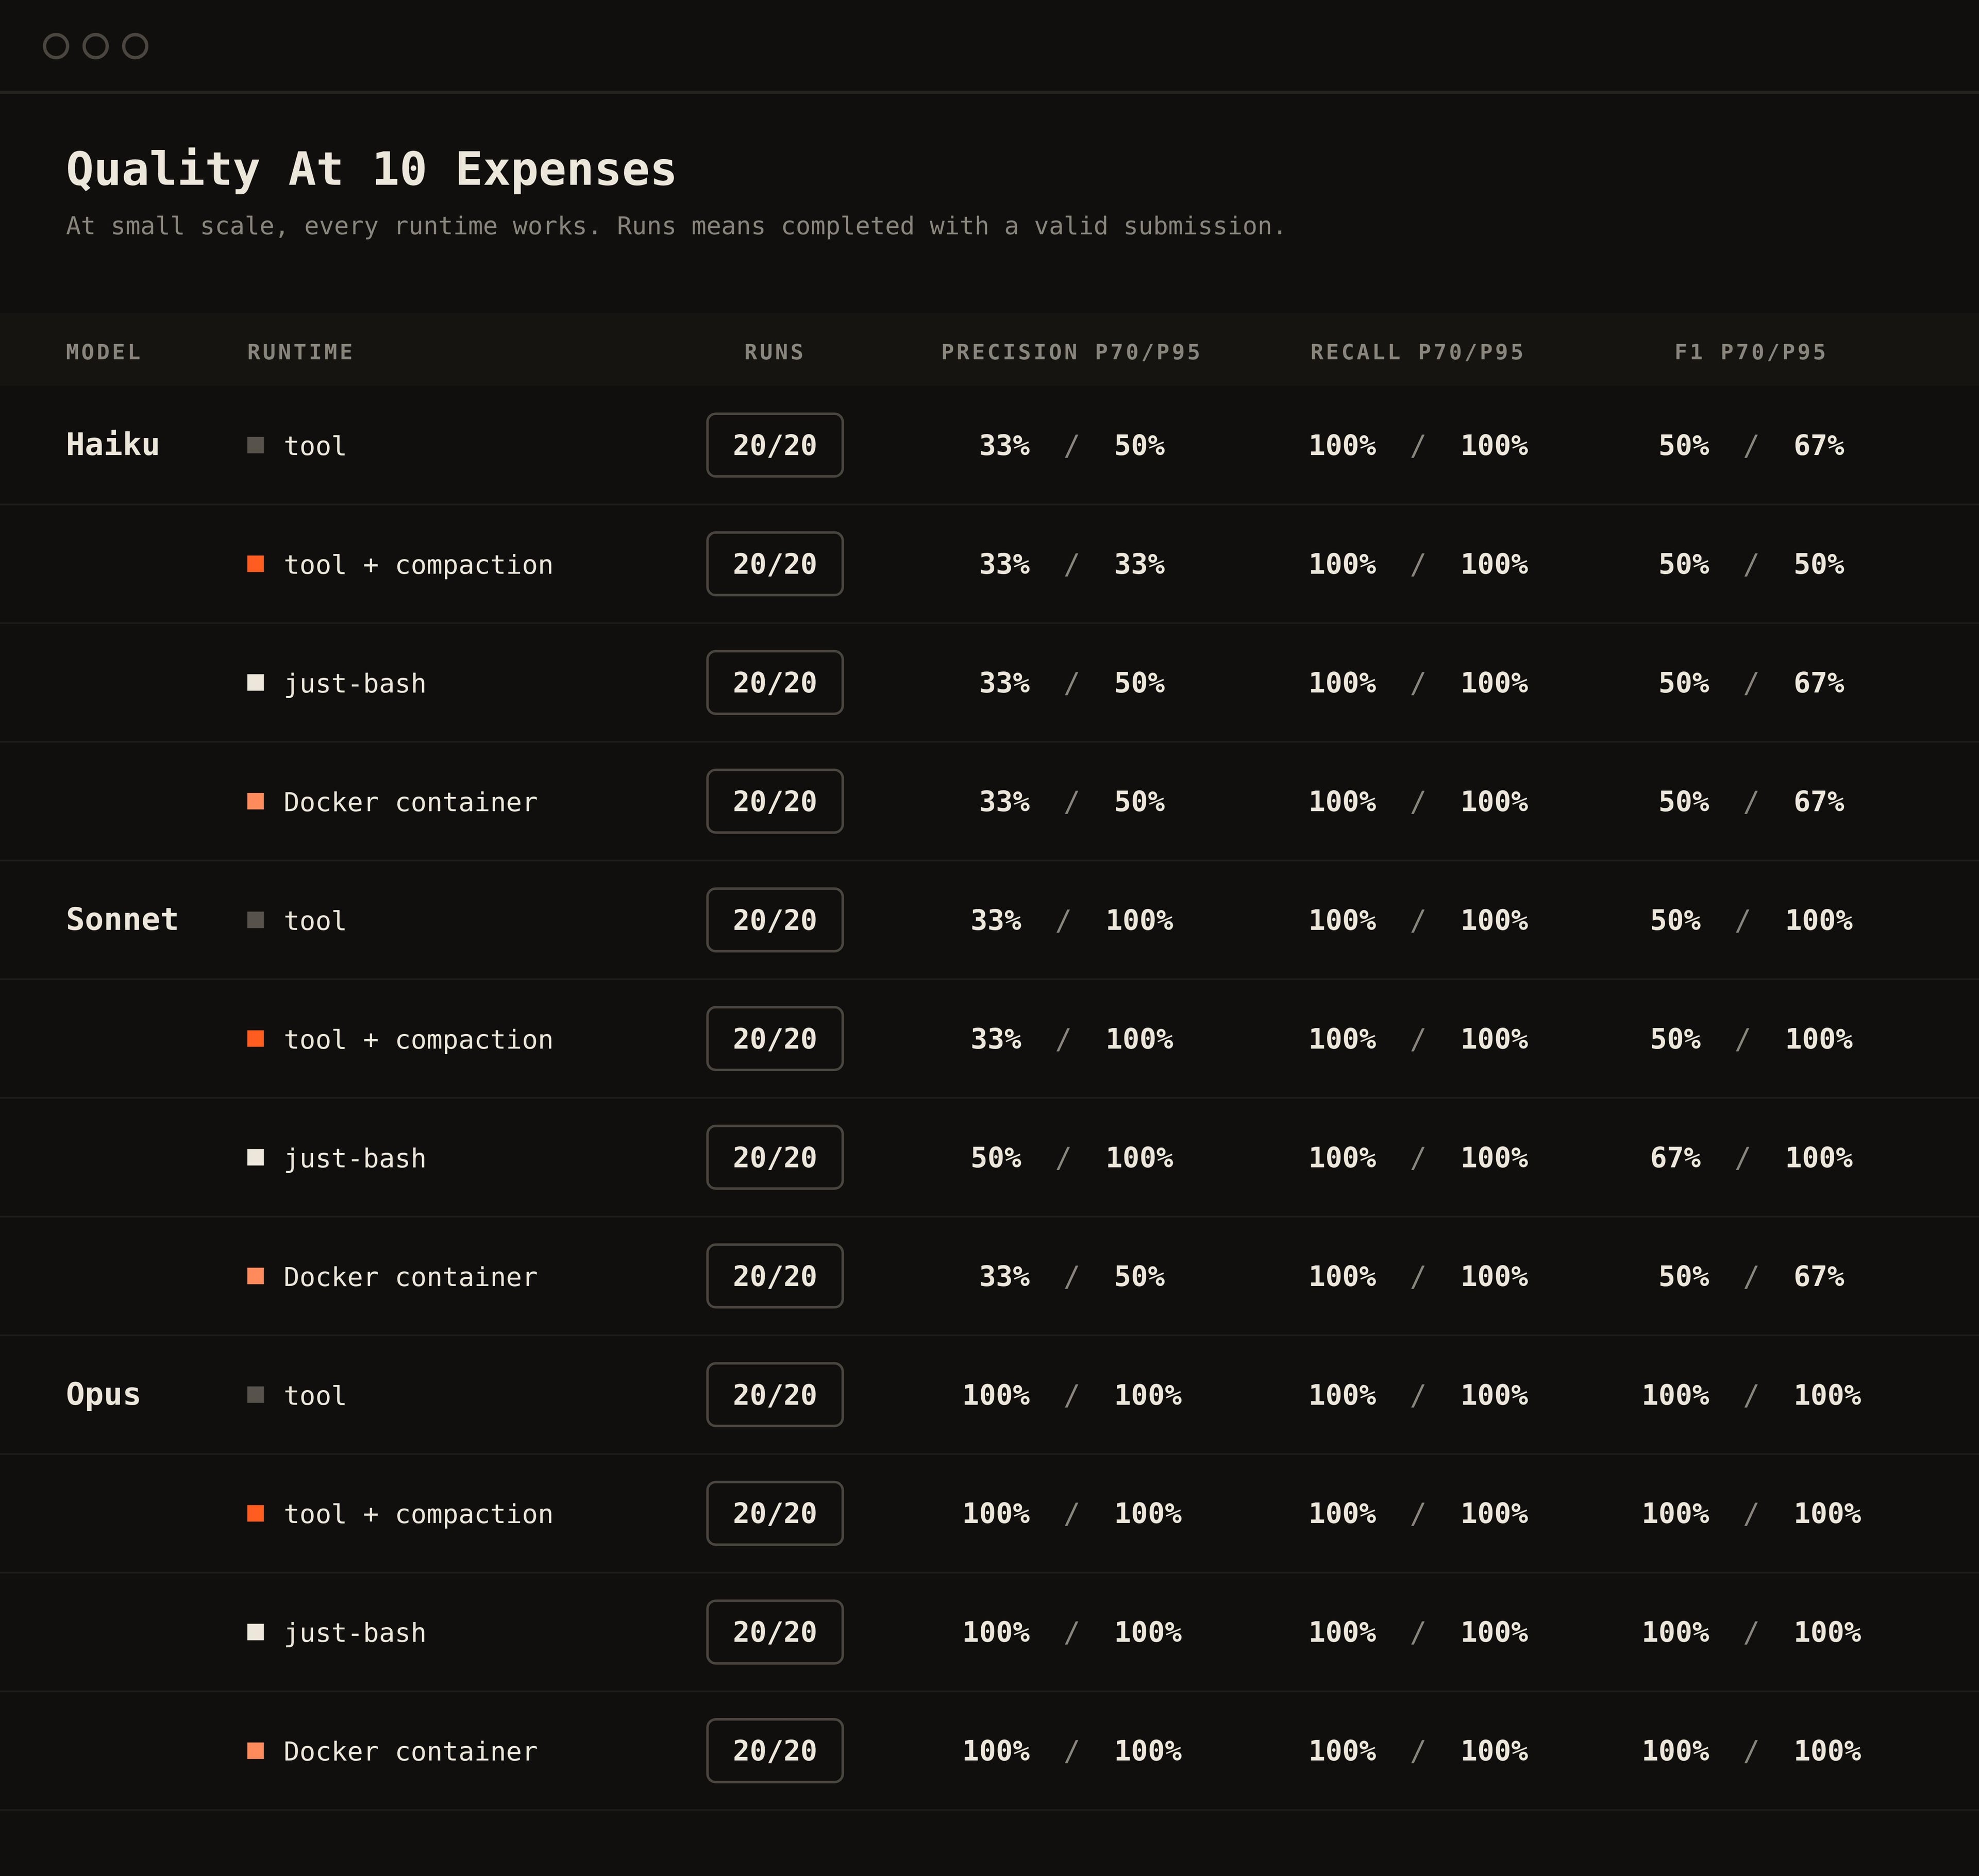Screen dimensions: 1979x1876
Task: Click the PRECISION P70/P95 column header
Action: 1071,352
